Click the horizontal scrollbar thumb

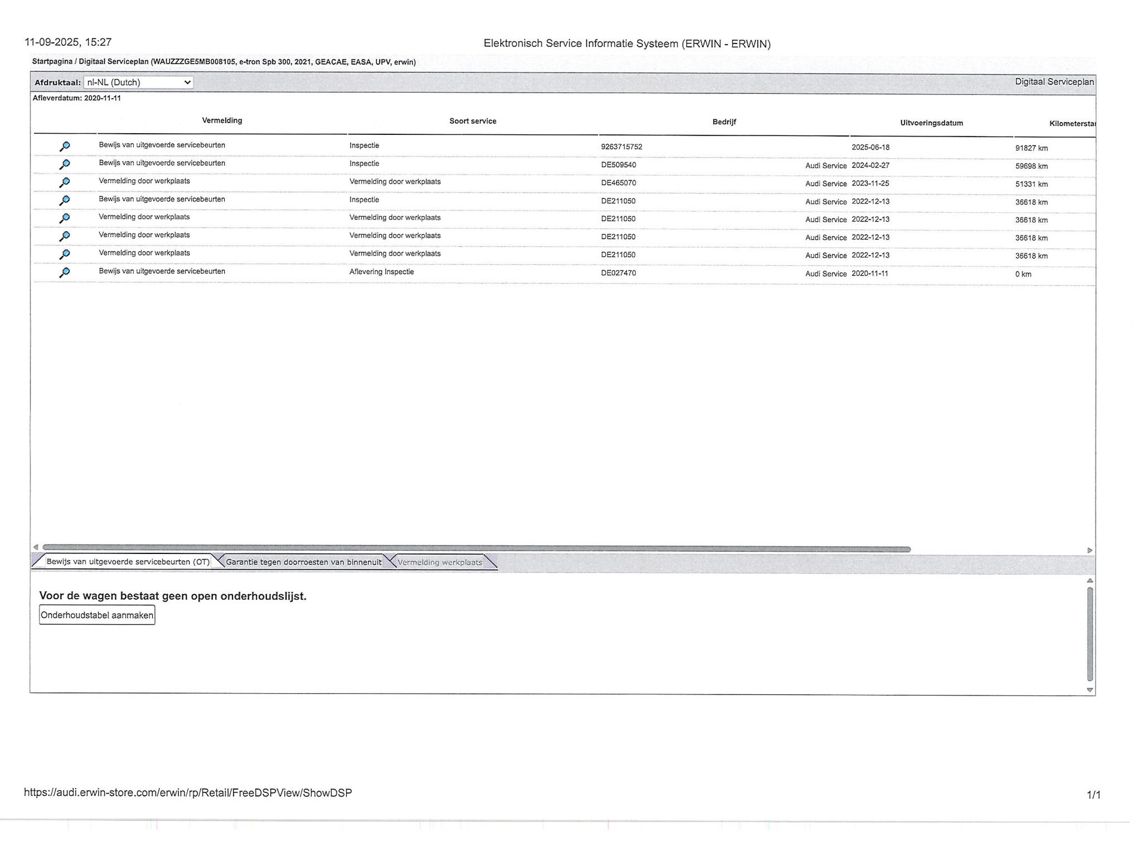click(x=476, y=549)
